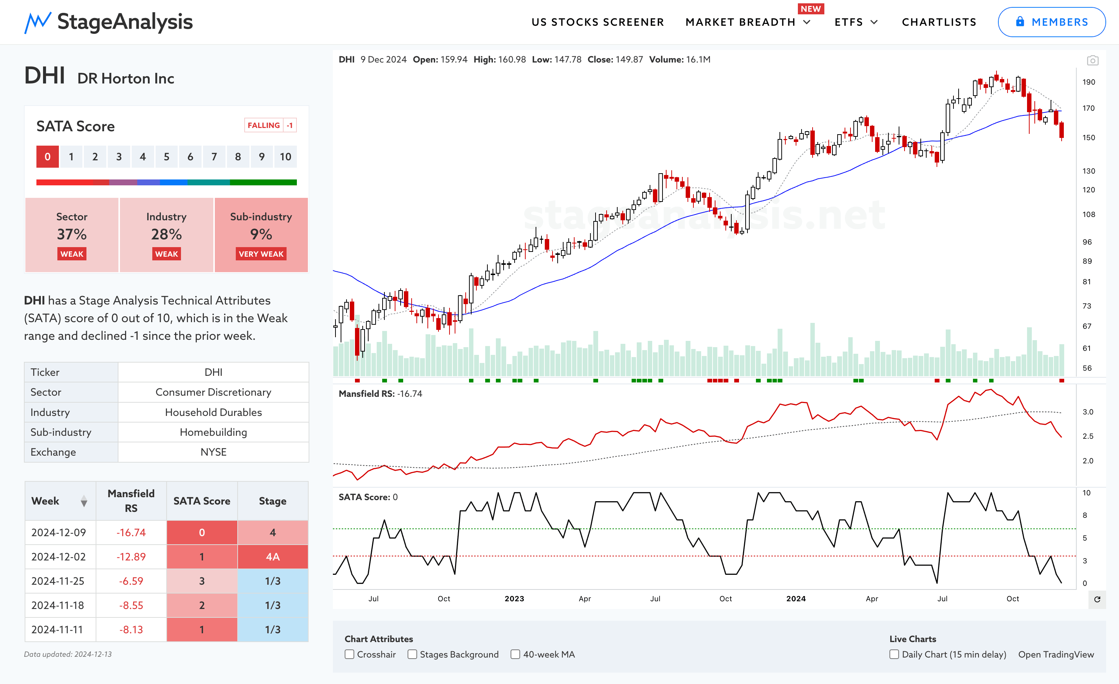This screenshot has height=684, width=1119.
Task: Click the NEW badge above Market Breadth
Action: (x=811, y=8)
